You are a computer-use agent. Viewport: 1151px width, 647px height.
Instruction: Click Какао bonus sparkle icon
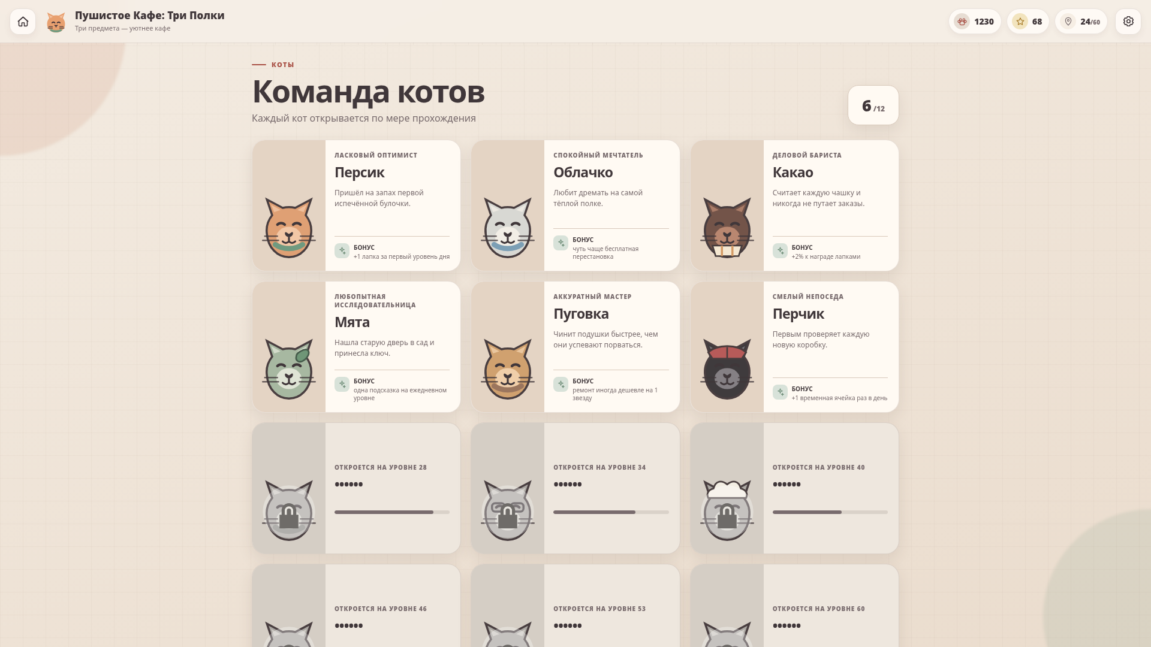pos(780,250)
